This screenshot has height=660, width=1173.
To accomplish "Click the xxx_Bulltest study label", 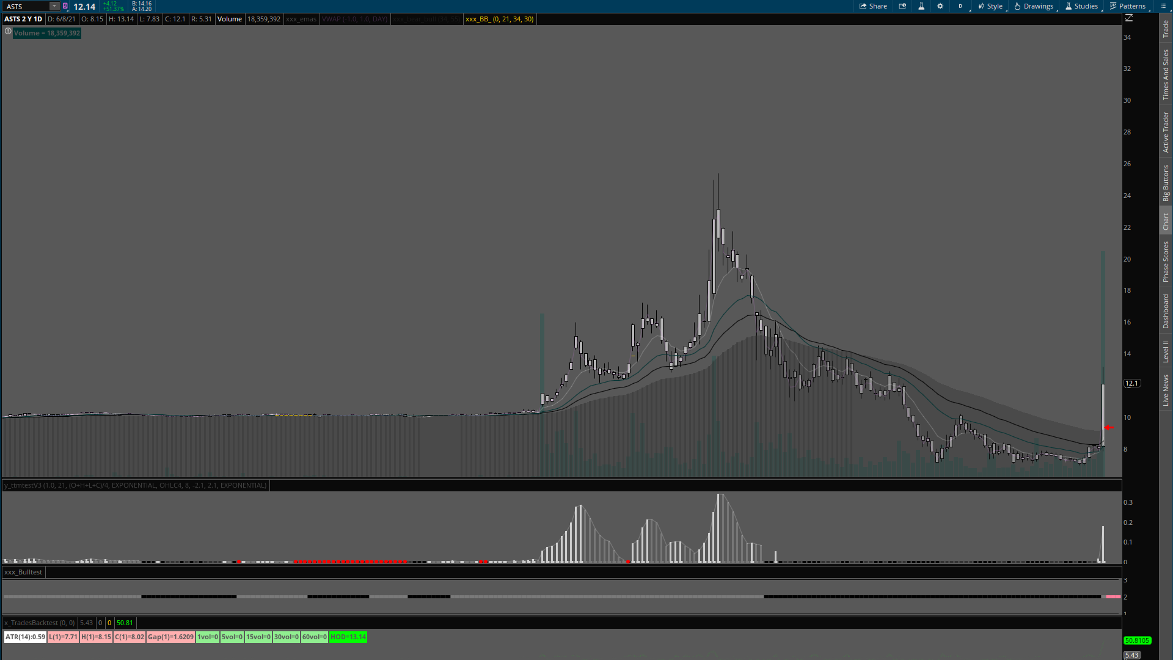I will (23, 572).
